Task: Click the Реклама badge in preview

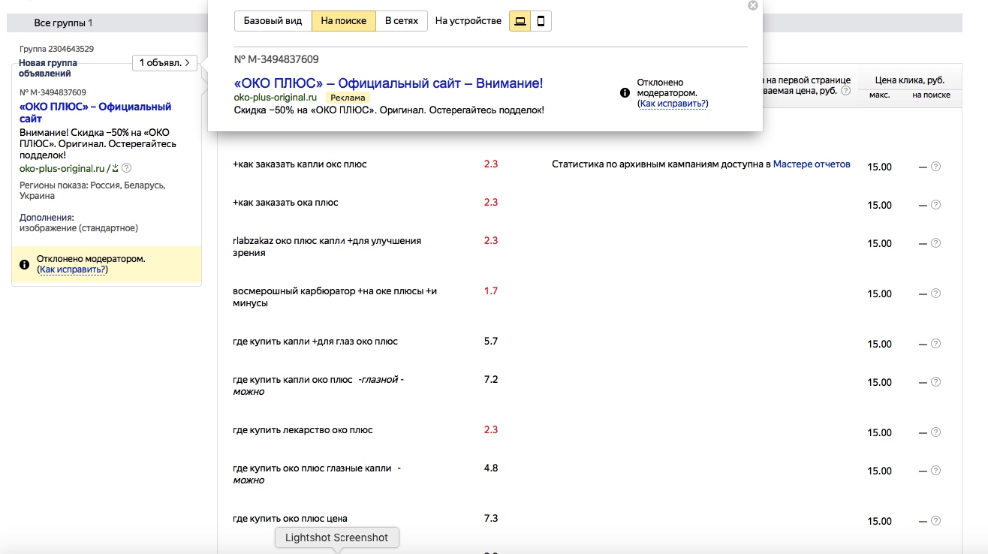Action: pyautogui.click(x=348, y=98)
